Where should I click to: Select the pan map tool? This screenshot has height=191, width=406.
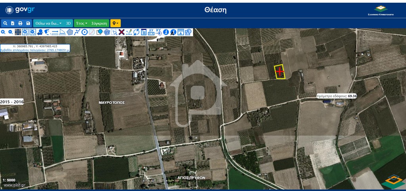point(18,32)
